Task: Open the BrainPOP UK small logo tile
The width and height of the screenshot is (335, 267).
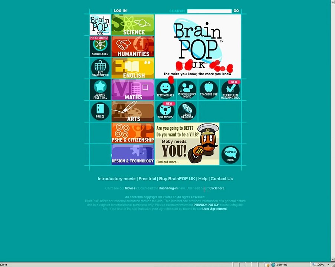Action: [100, 25]
